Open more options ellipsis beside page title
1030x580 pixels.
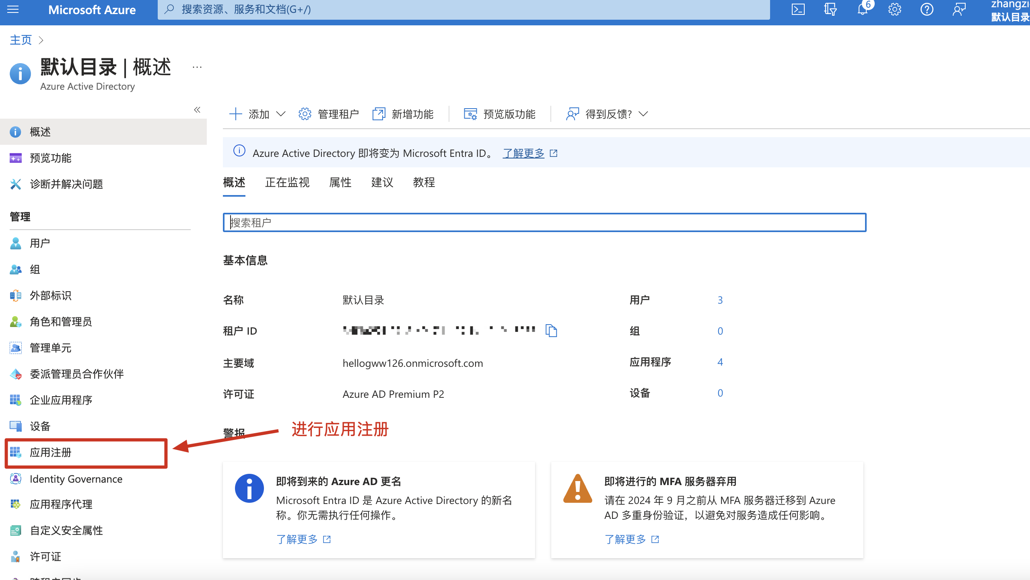197,67
